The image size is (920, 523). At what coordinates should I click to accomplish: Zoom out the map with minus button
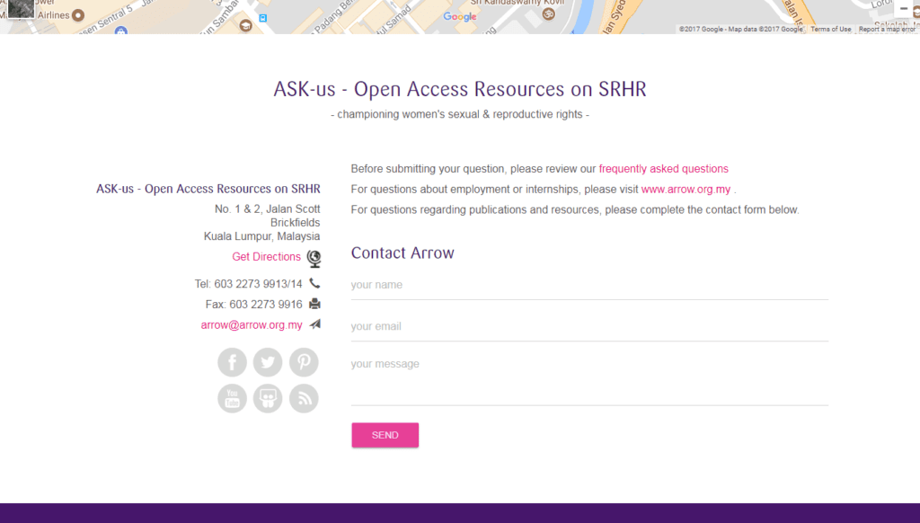point(904,8)
